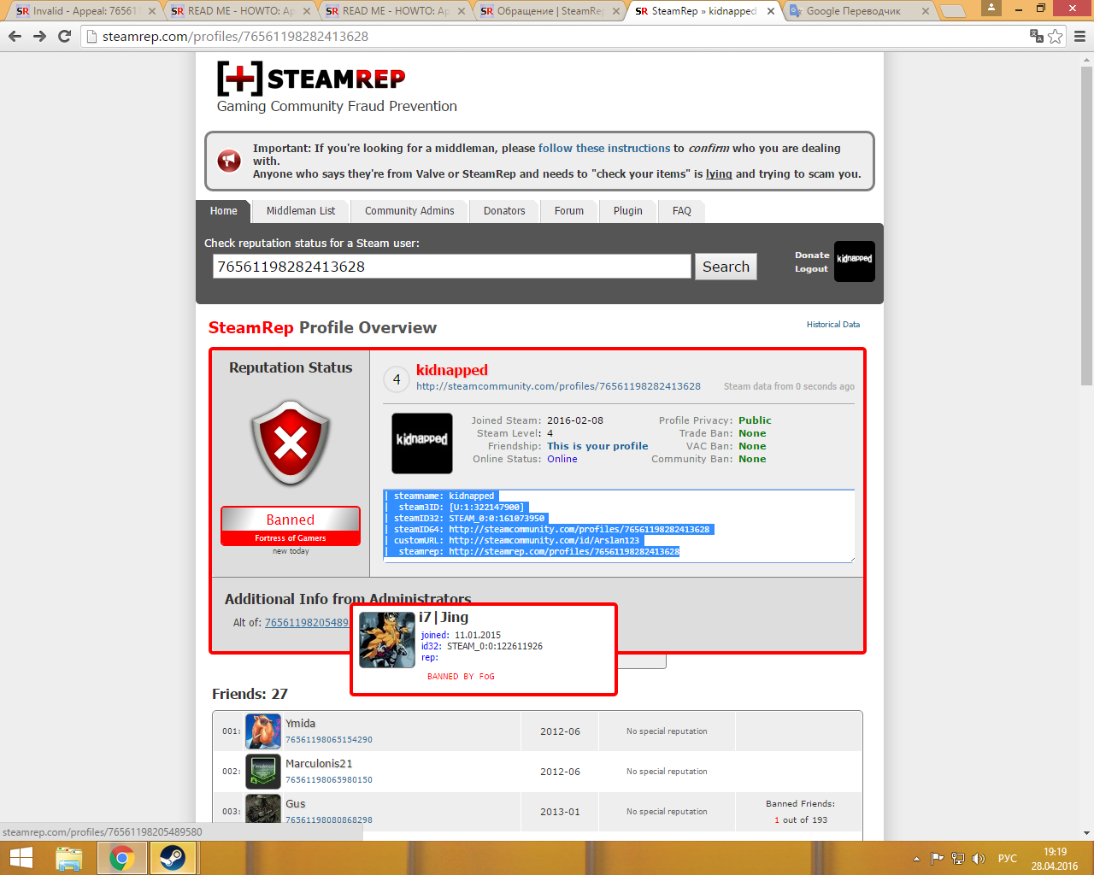The image size is (1094, 875).
Task: Click inside the profile info text area
Action: pyautogui.click(x=619, y=526)
